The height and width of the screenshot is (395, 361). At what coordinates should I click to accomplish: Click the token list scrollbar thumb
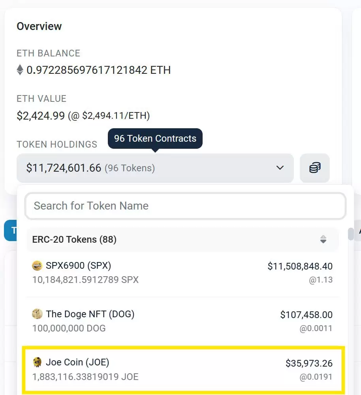[350, 234]
